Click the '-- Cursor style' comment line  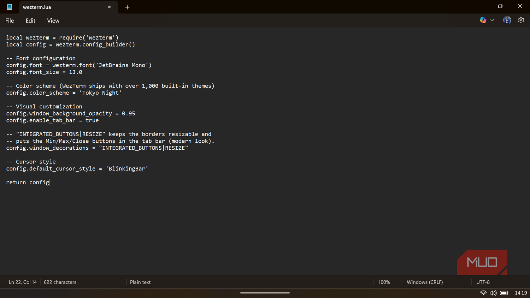click(31, 162)
